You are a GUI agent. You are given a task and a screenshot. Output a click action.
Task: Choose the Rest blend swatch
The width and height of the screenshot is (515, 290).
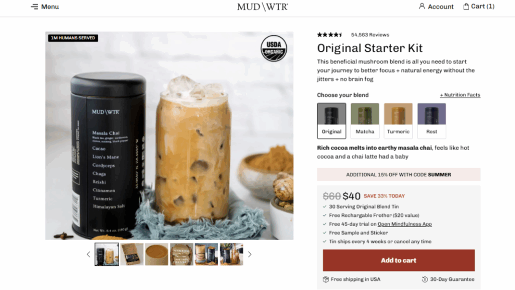point(432,121)
